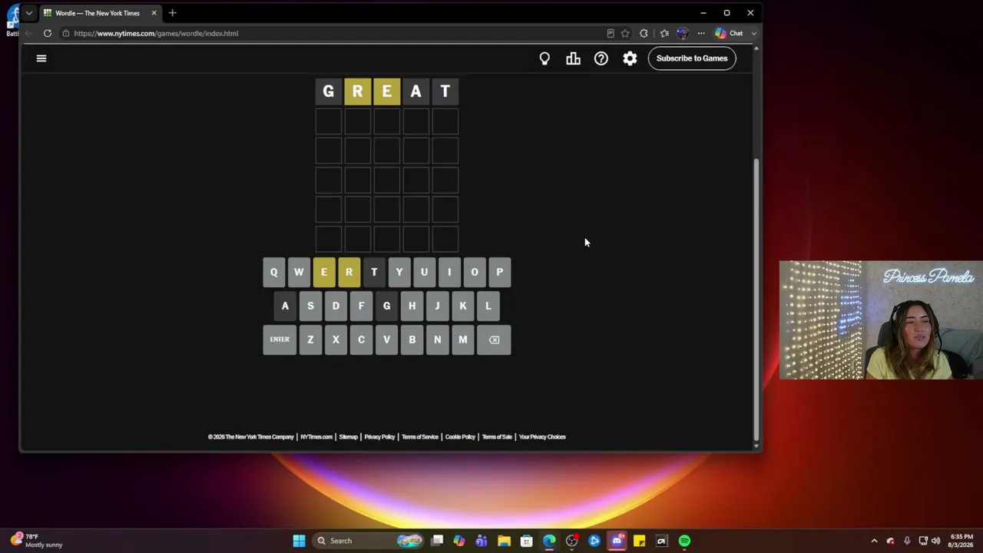This screenshot has height=553, width=983.
Task: Open the browser extensions puzzle icon
Action: 644,33
